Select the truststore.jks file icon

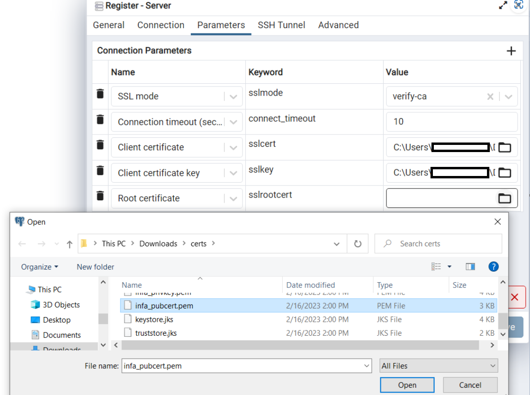tap(128, 332)
